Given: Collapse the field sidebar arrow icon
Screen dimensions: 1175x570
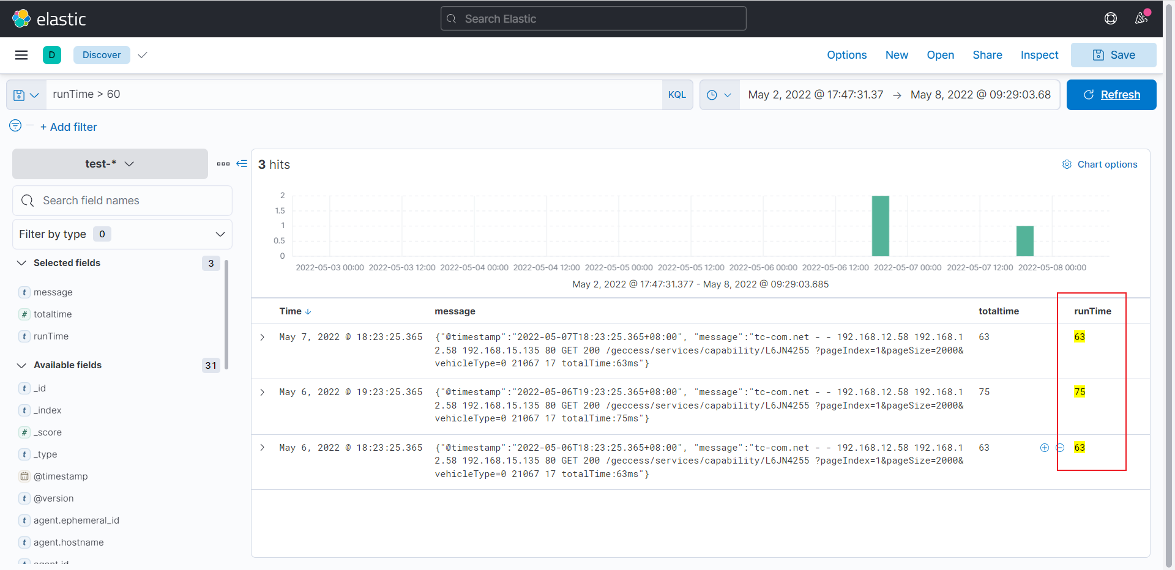Looking at the screenshot, I should [x=242, y=164].
